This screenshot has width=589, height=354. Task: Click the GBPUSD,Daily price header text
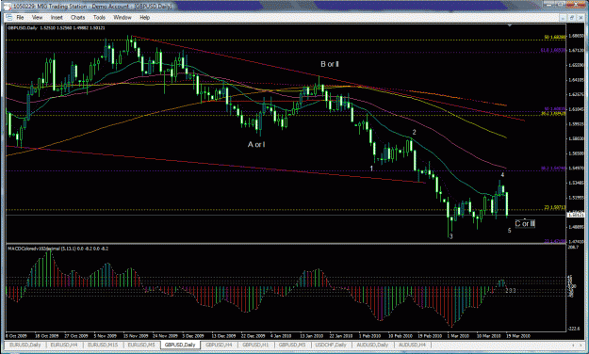click(x=57, y=28)
